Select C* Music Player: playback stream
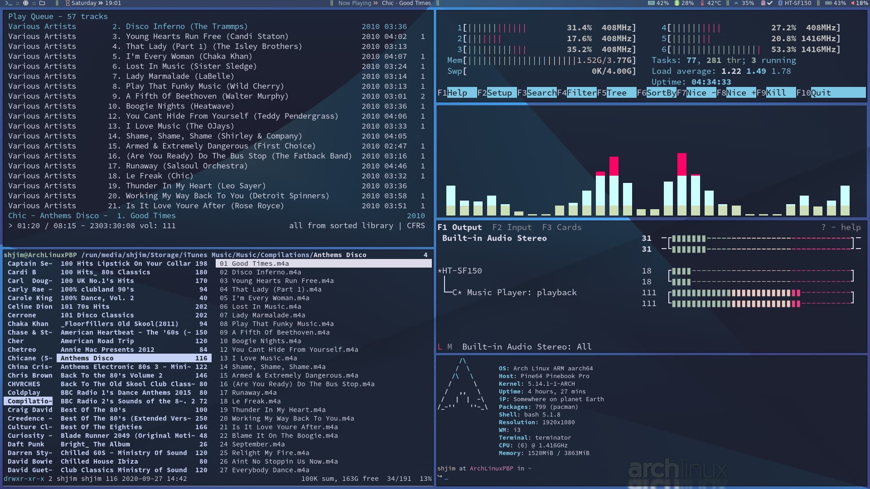 pos(514,292)
